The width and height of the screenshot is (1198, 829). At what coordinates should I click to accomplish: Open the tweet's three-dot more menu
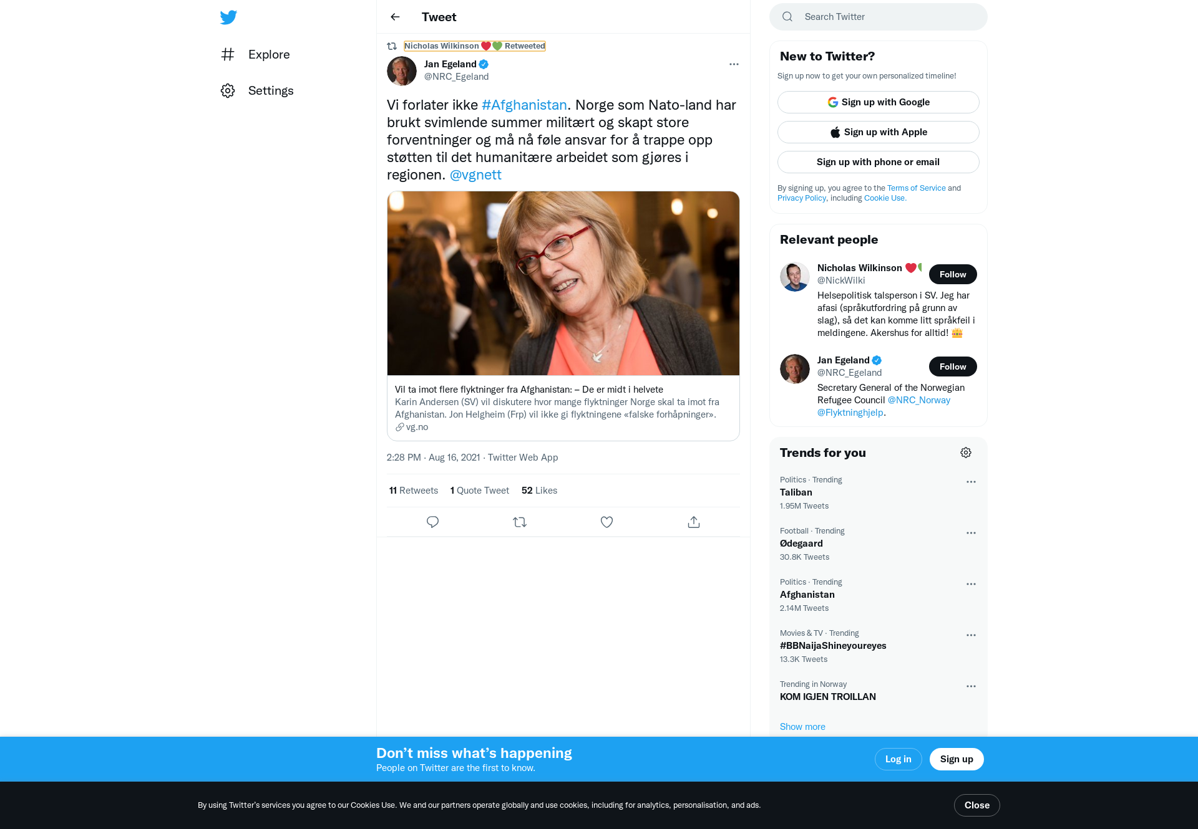click(734, 64)
